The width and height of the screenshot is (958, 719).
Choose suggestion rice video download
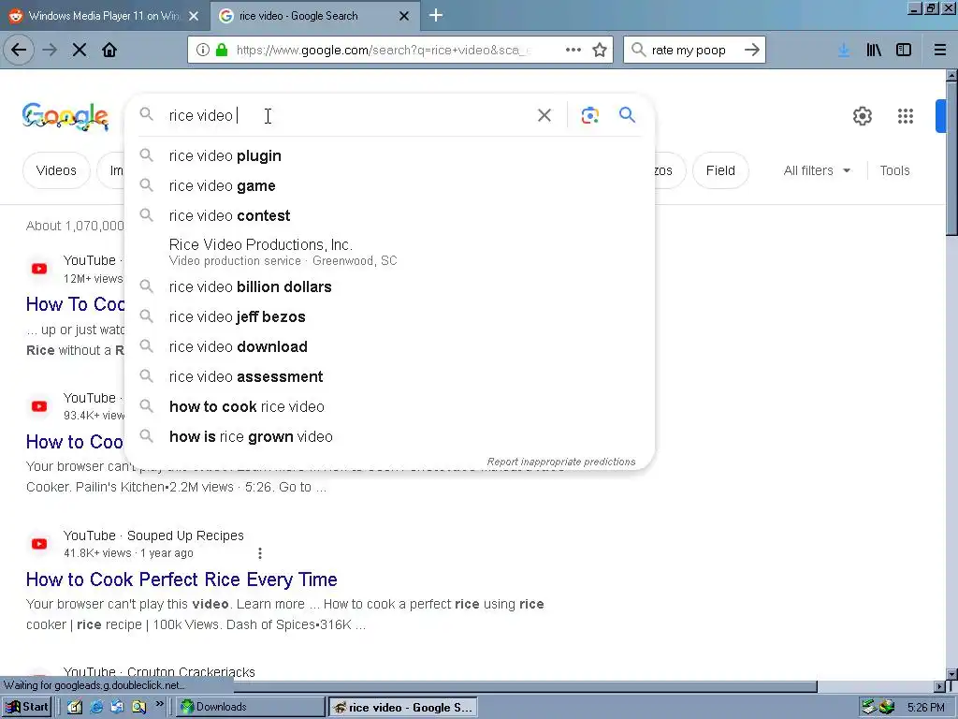coord(389,346)
